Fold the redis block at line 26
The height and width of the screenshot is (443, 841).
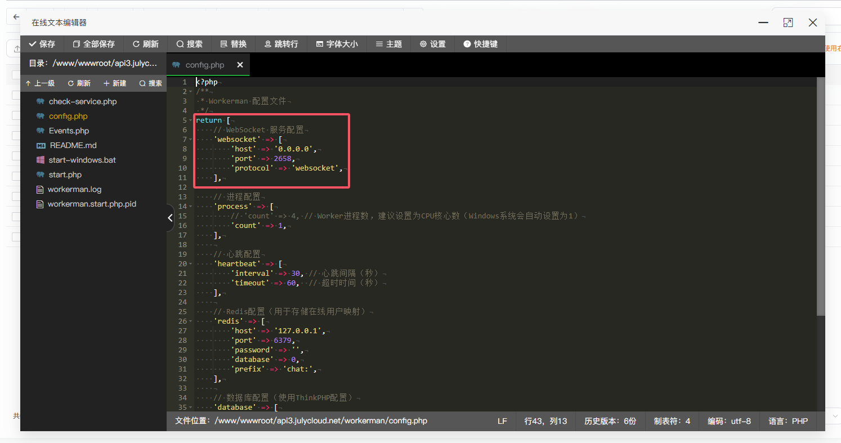191,321
